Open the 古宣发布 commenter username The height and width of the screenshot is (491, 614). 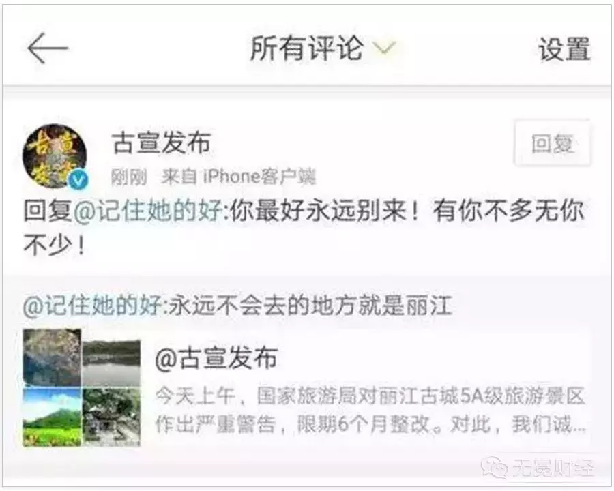[162, 142]
